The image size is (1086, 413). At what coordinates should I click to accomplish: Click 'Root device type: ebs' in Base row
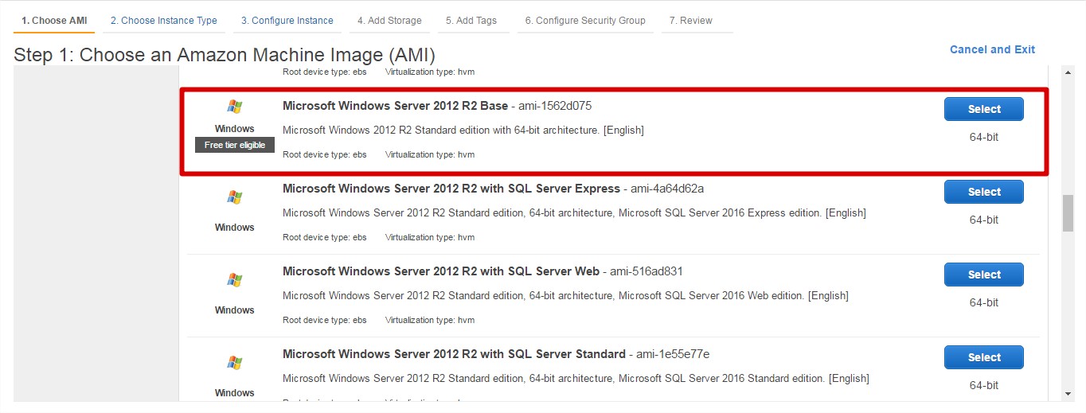click(325, 154)
